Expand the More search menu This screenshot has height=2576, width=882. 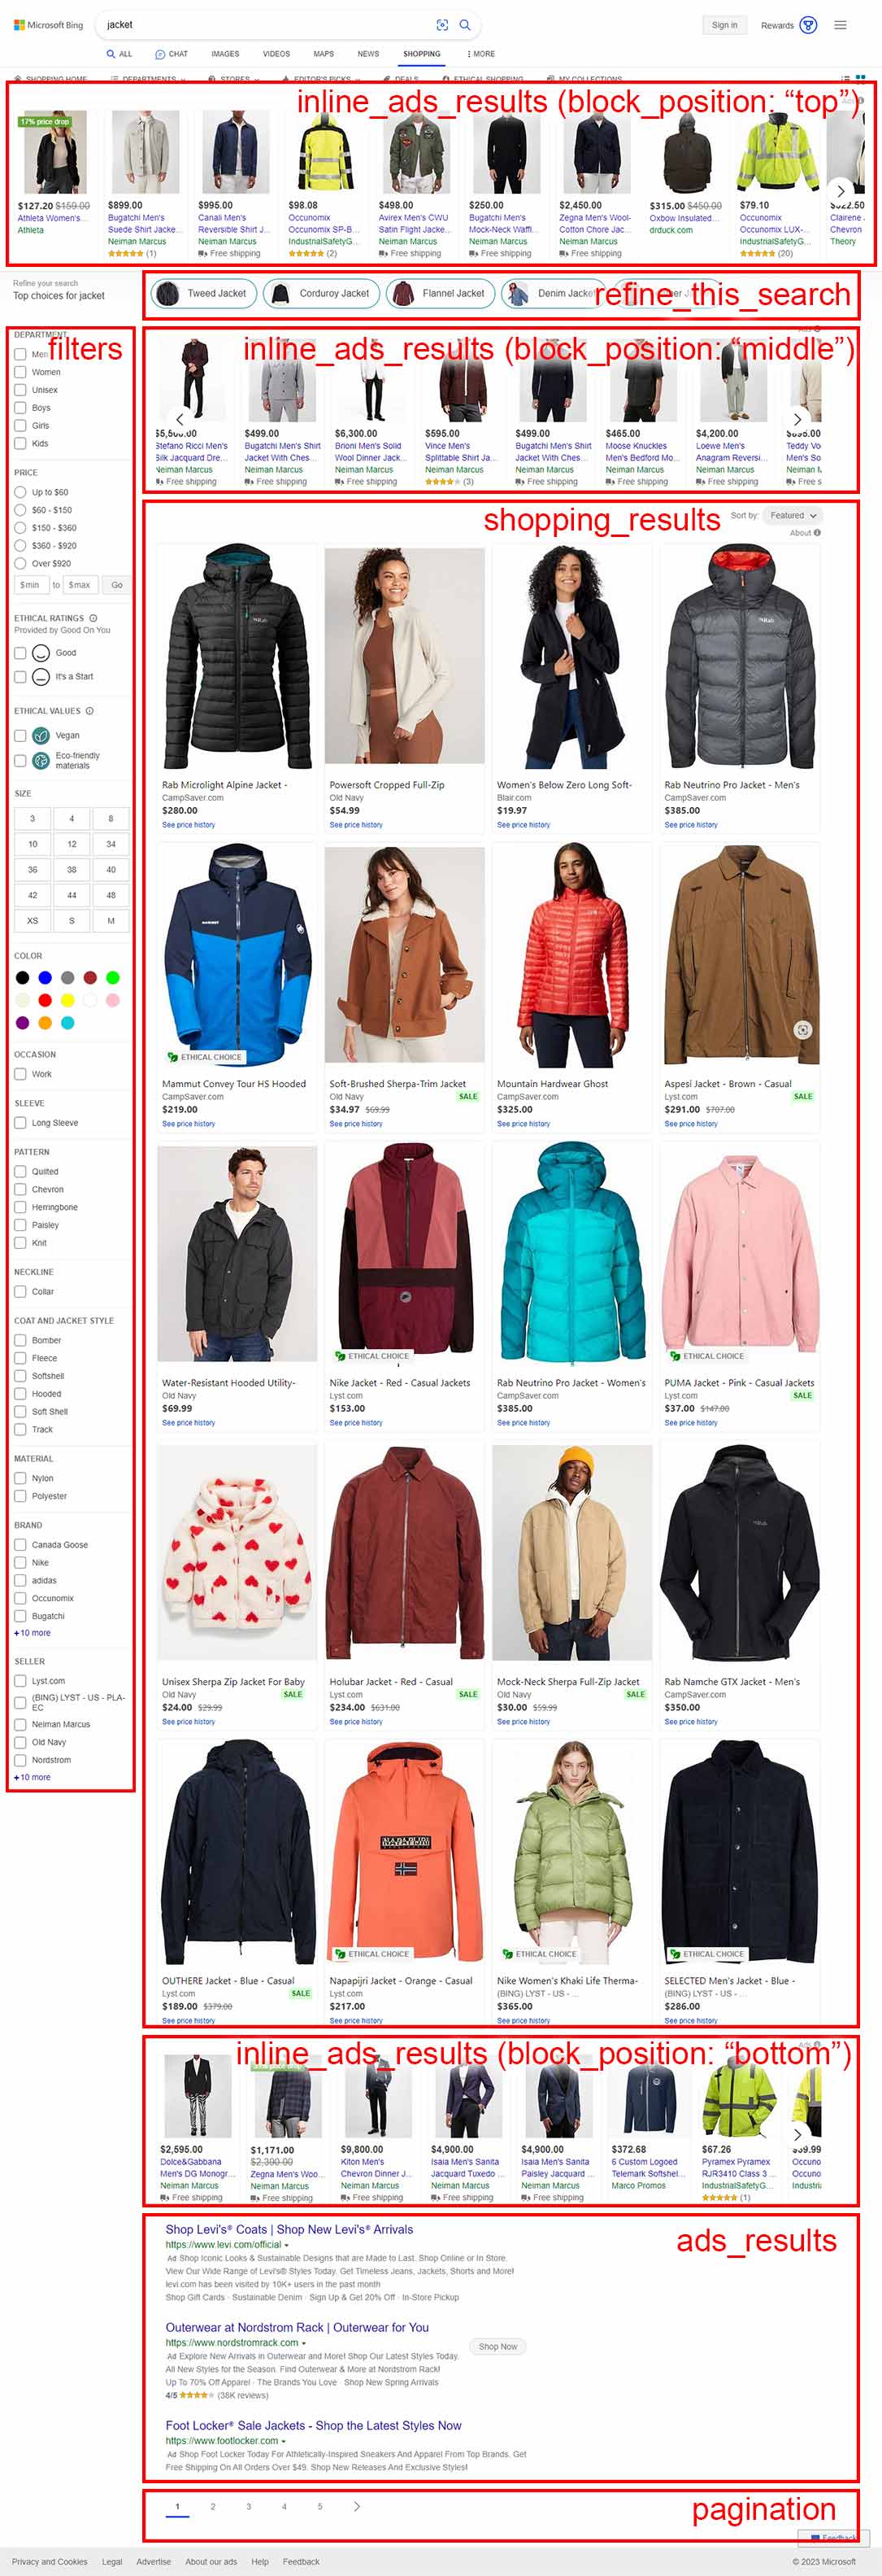click(x=480, y=54)
